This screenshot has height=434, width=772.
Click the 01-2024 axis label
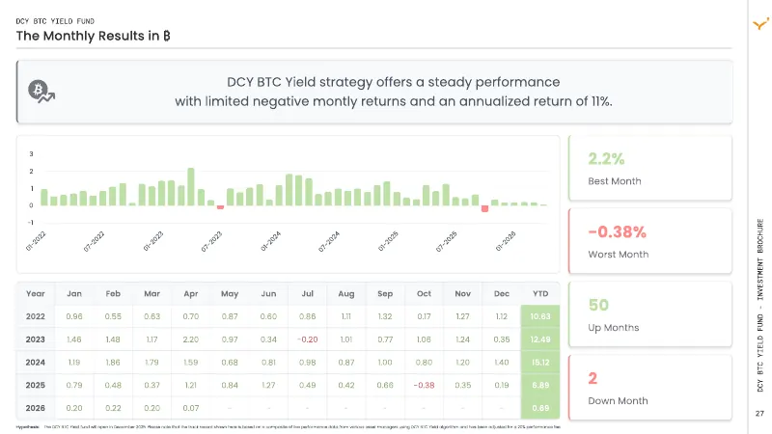click(270, 241)
